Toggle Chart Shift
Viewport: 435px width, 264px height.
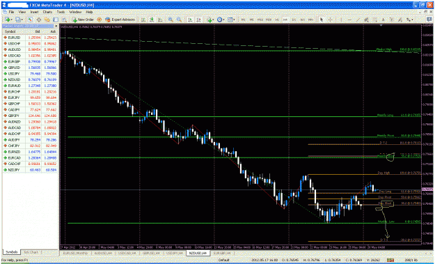point(198,20)
